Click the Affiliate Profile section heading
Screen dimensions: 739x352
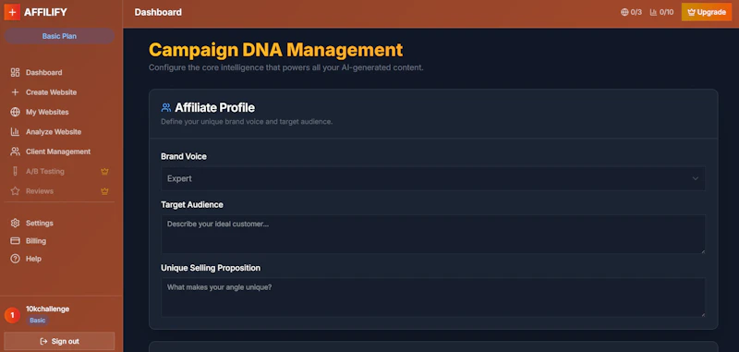pyautogui.click(x=215, y=107)
